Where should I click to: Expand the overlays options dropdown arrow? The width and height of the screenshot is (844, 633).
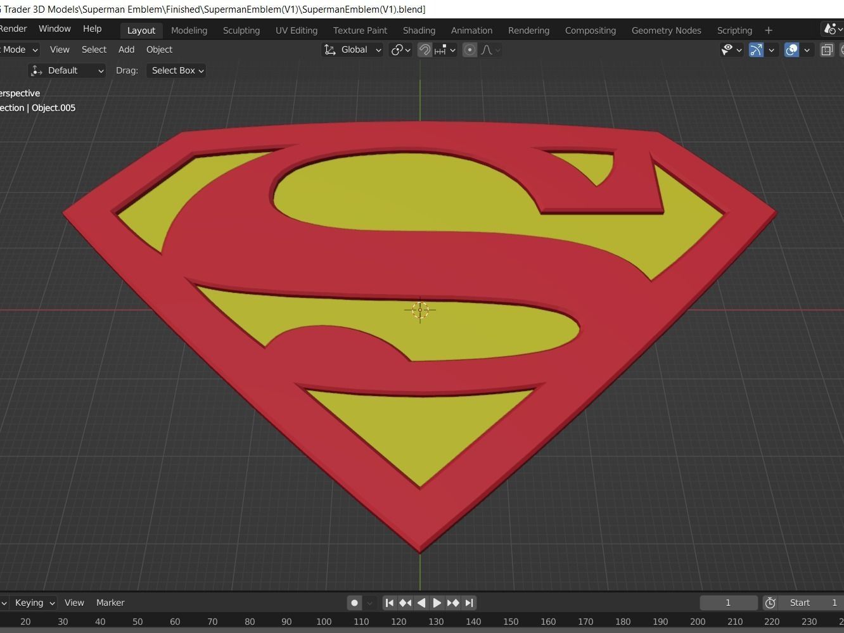(807, 49)
